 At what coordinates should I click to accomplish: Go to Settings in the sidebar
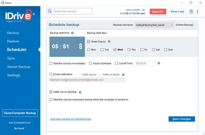(x=14, y=75)
